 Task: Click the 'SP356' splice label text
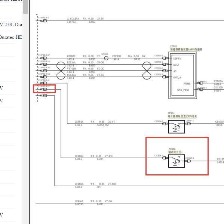(x=105, y=54)
